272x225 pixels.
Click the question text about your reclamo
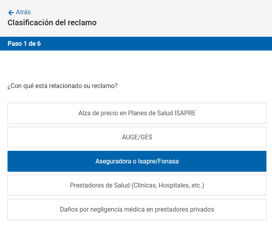point(62,86)
